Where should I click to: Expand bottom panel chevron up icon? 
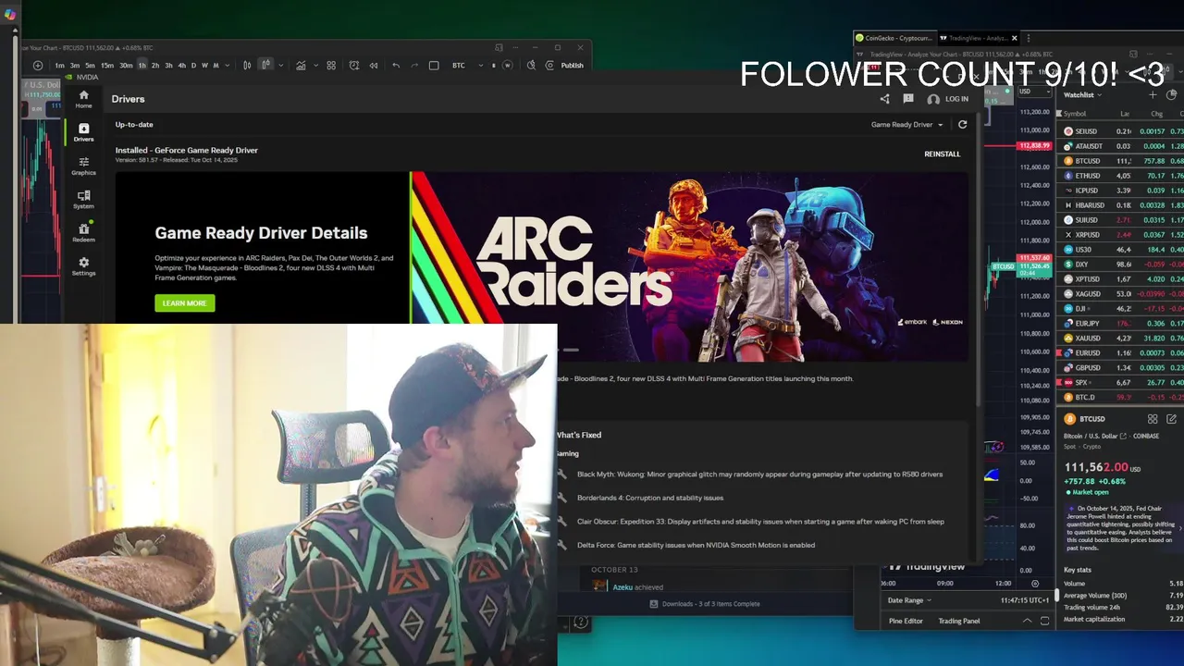coord(1027,621)
